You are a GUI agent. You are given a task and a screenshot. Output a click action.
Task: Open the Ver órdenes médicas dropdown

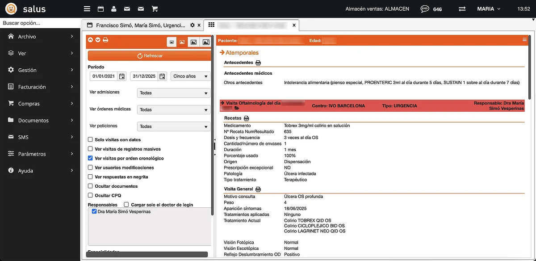174,109
